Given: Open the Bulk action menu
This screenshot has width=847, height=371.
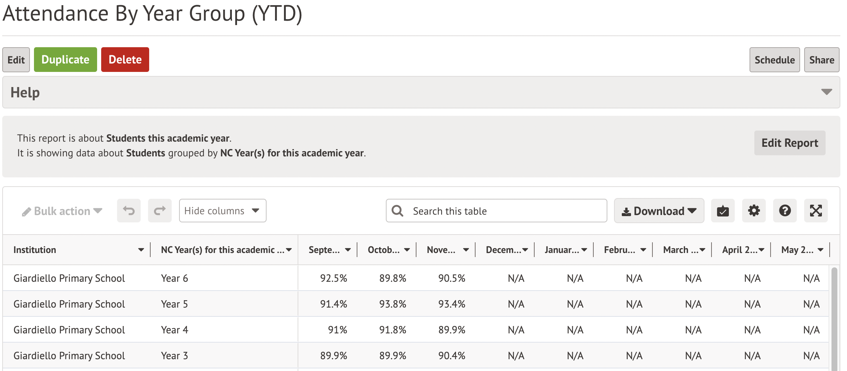Looking at the screenshot, I should tap(62, 211).
